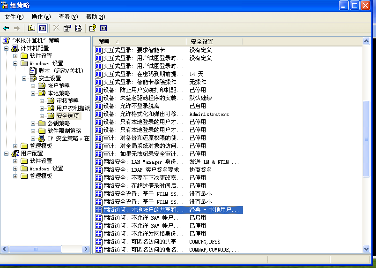The height and width of the screenshot is (268, 376).
Task: Click the Export list toolbar icon
Action: coord(78,28)
